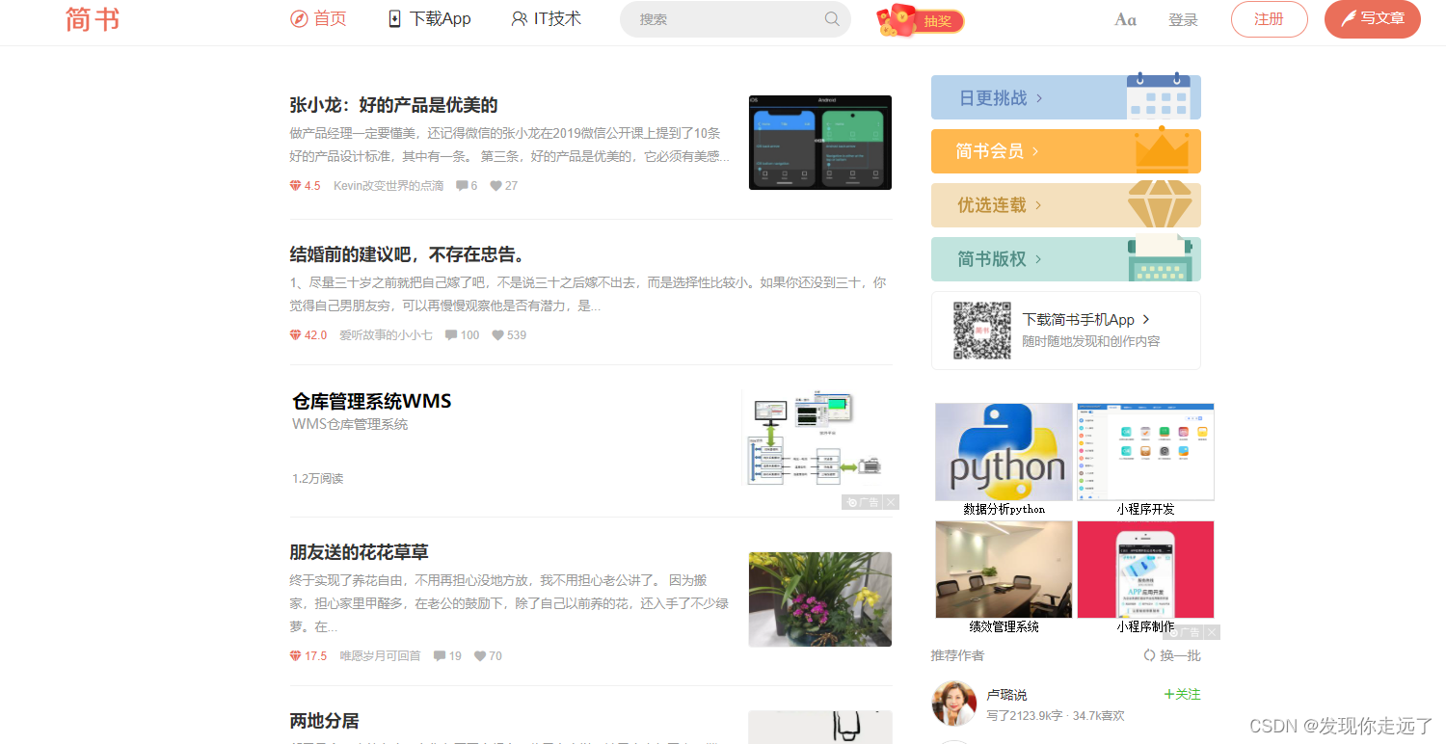
Task: Click diamond icon beside 42.0
Action: pos(295,335)
